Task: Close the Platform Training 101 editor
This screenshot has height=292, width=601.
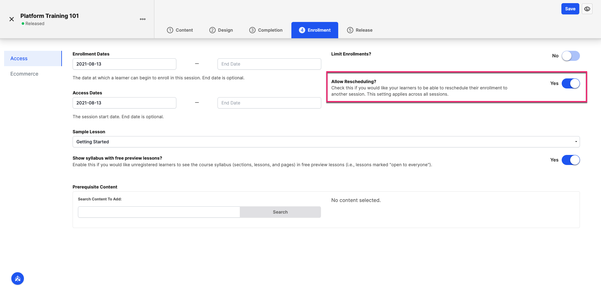Action: point(12,19)
